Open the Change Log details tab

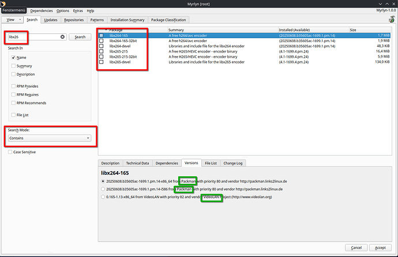[233, 163]
